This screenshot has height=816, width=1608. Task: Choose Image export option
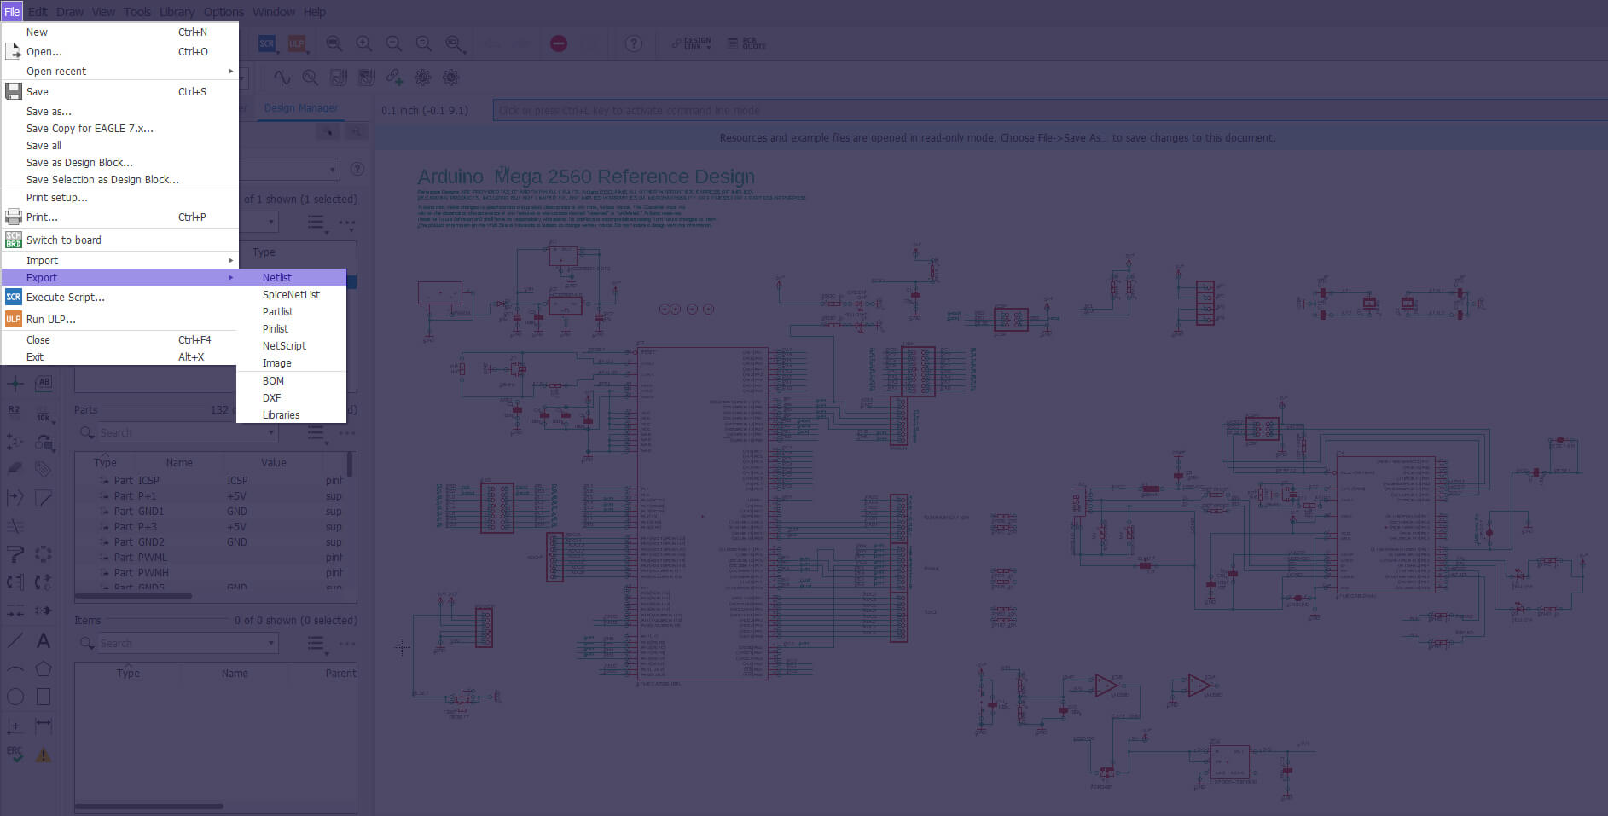[292, 362]
